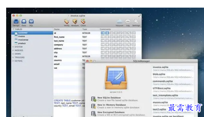Click the Constraints column header
Image resolution: width=204 pixels, height=117 pixels.
pos(105,29)
